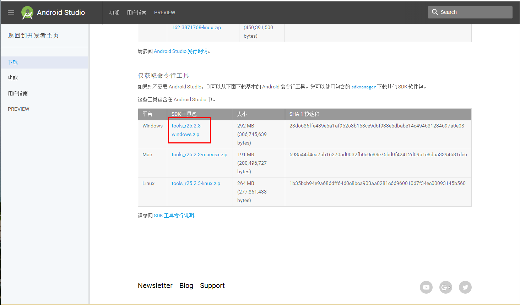This screenshot has width=520, height=305.
Task: Click the text 这些工具包含在 Android Studio 中
Action: pyautogui.click(x=177, y=99)
